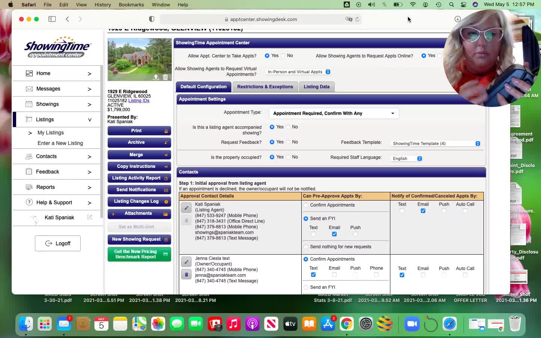Open Safari privacy shield icon

pyautogui.click(x=152, y=19)
